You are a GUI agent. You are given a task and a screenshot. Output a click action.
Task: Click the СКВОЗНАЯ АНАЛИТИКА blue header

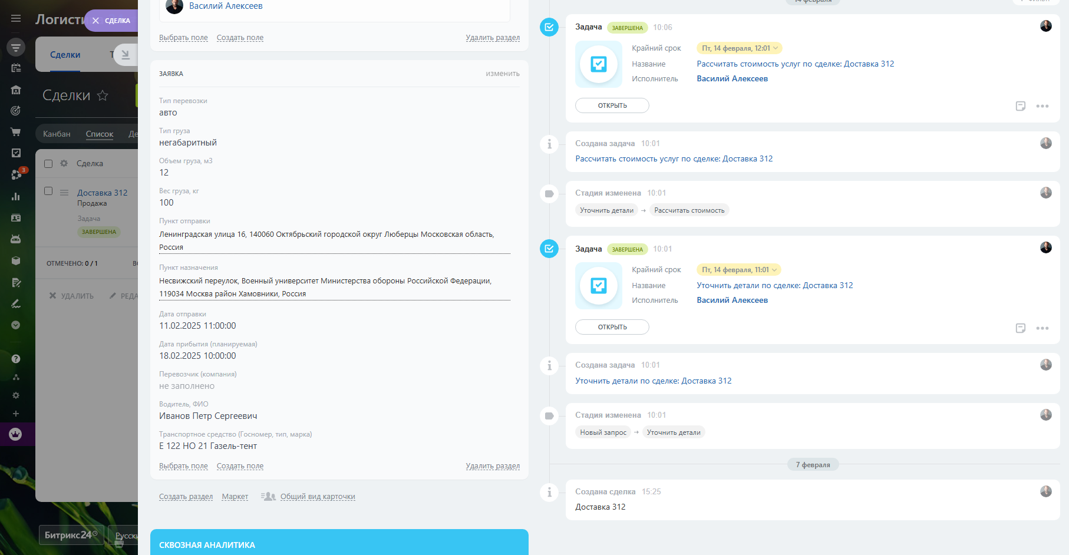339,544
